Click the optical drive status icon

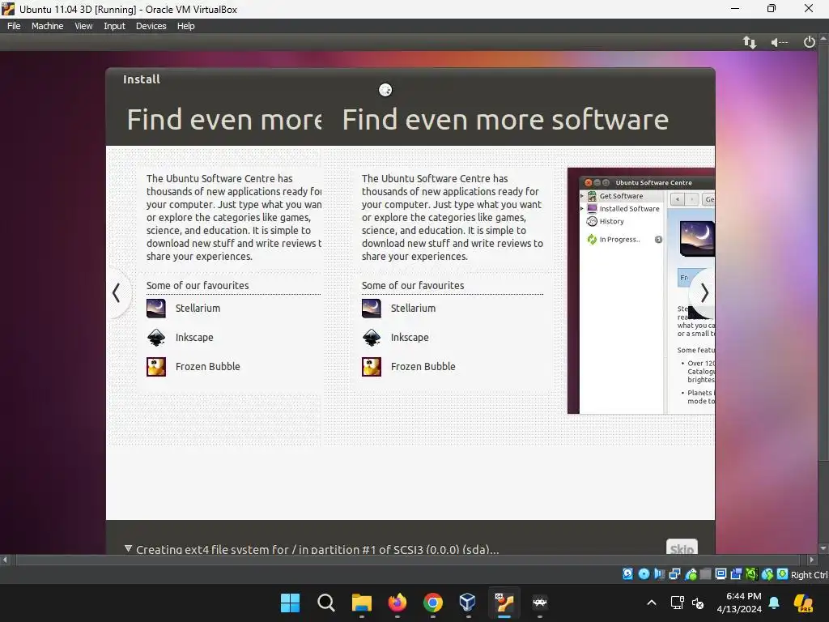point(644,574)
